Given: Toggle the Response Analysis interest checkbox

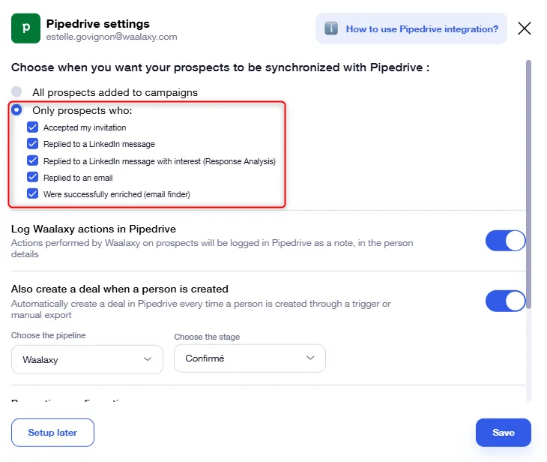Looking at the screenshot, I should coord(32,160).
